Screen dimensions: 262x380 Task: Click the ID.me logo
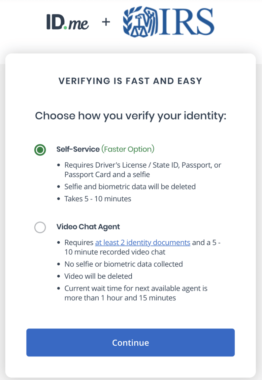(67, 22)
